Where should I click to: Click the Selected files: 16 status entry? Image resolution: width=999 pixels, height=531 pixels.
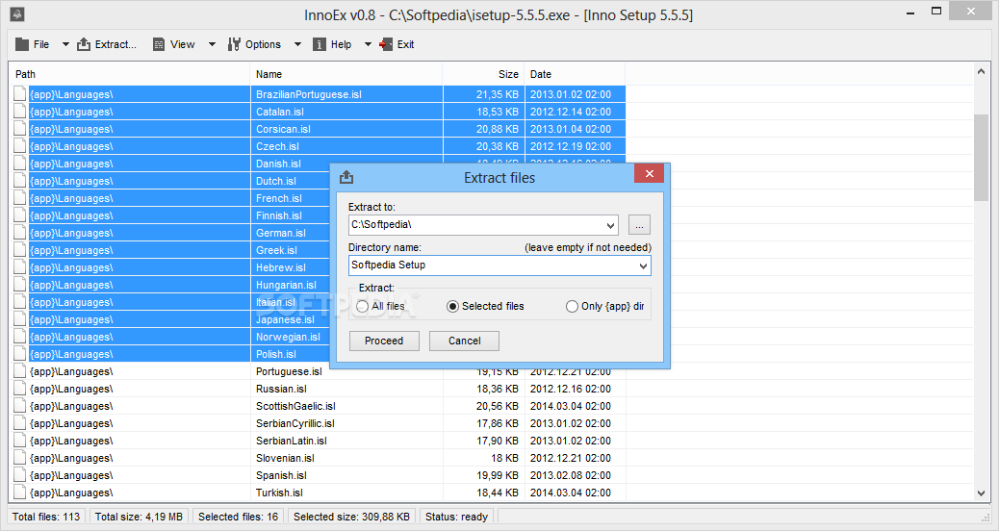tap(239, 517)
